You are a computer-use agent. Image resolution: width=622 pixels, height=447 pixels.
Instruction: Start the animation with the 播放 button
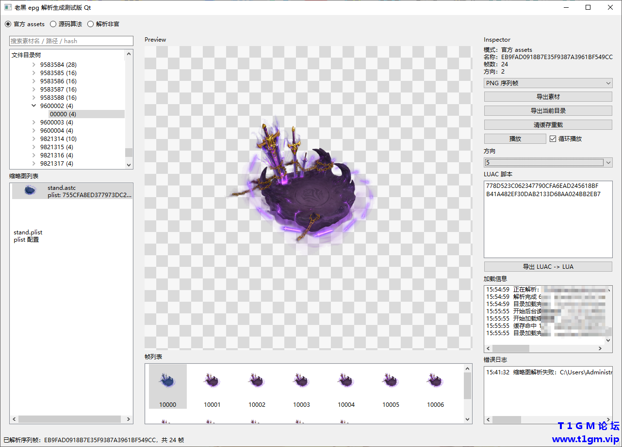tap(515, 139)
